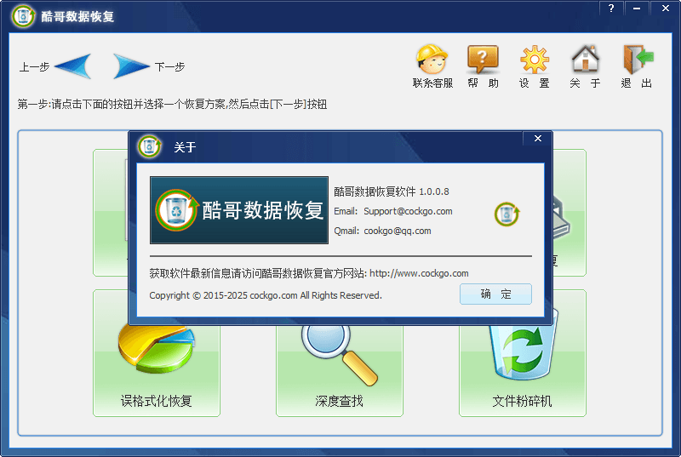Click the Support@cockgo.com email address

[x=408, y=211]
